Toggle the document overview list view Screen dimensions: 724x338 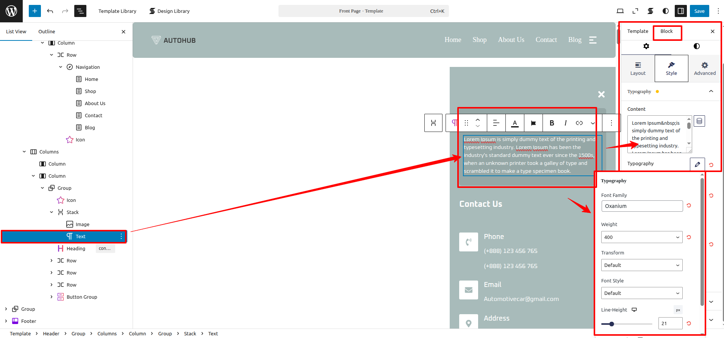(x=80, y=11)
